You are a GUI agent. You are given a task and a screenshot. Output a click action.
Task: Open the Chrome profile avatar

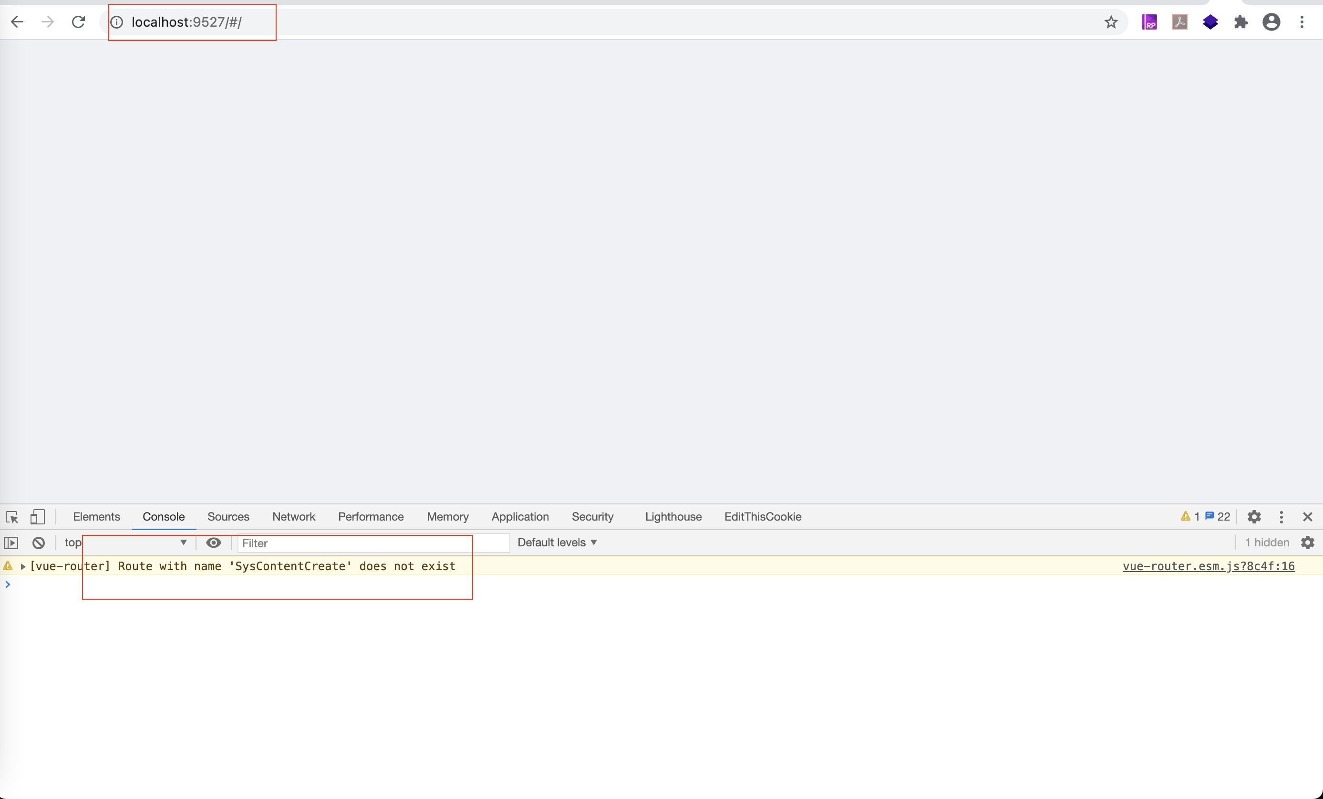pos(1271,22)
